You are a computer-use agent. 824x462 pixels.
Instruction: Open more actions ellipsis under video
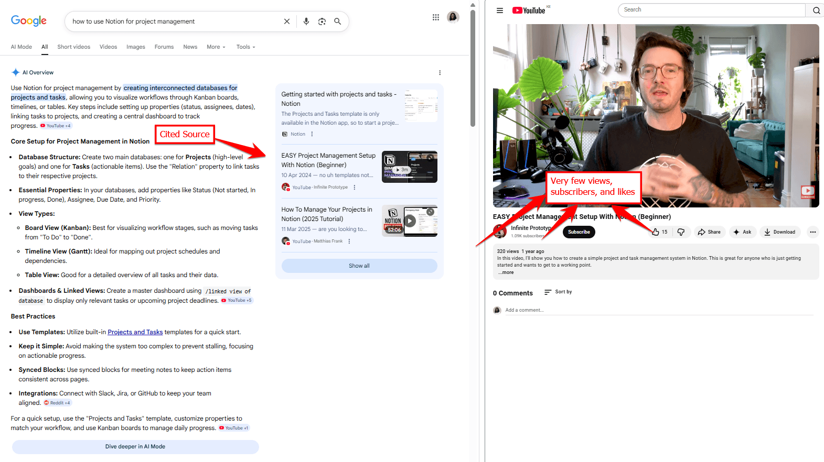coord(812,232)
